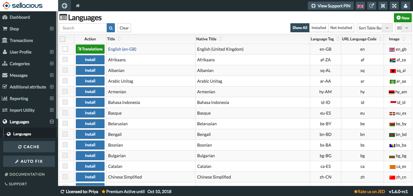The image size is (413, 196).
Task: Sort by the URL Language Code arrows
Action: coord(380,39)
